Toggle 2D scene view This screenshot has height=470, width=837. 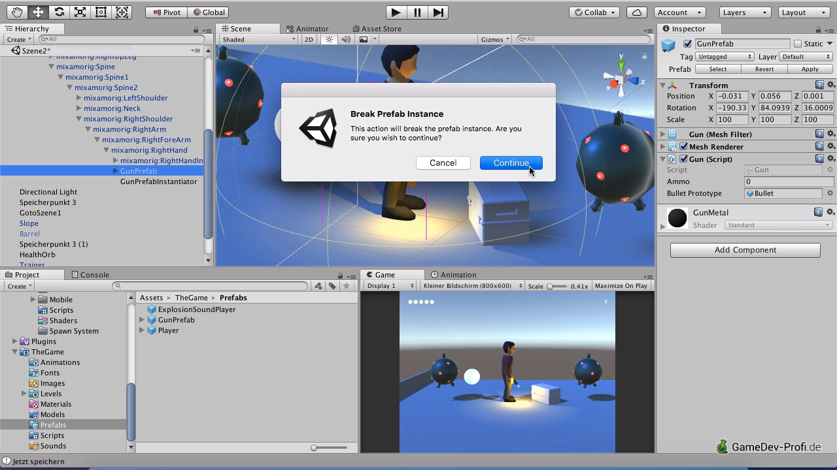309,39
